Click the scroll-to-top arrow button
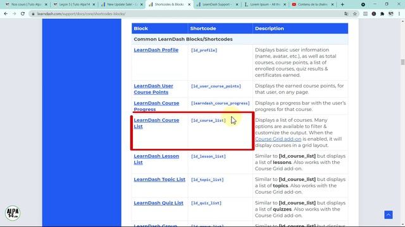 click(x=388, y=214)
